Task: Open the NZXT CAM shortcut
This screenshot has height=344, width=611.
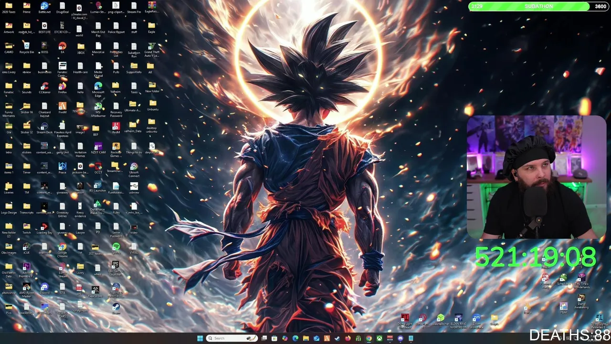Action: click(x=98, y=148)
